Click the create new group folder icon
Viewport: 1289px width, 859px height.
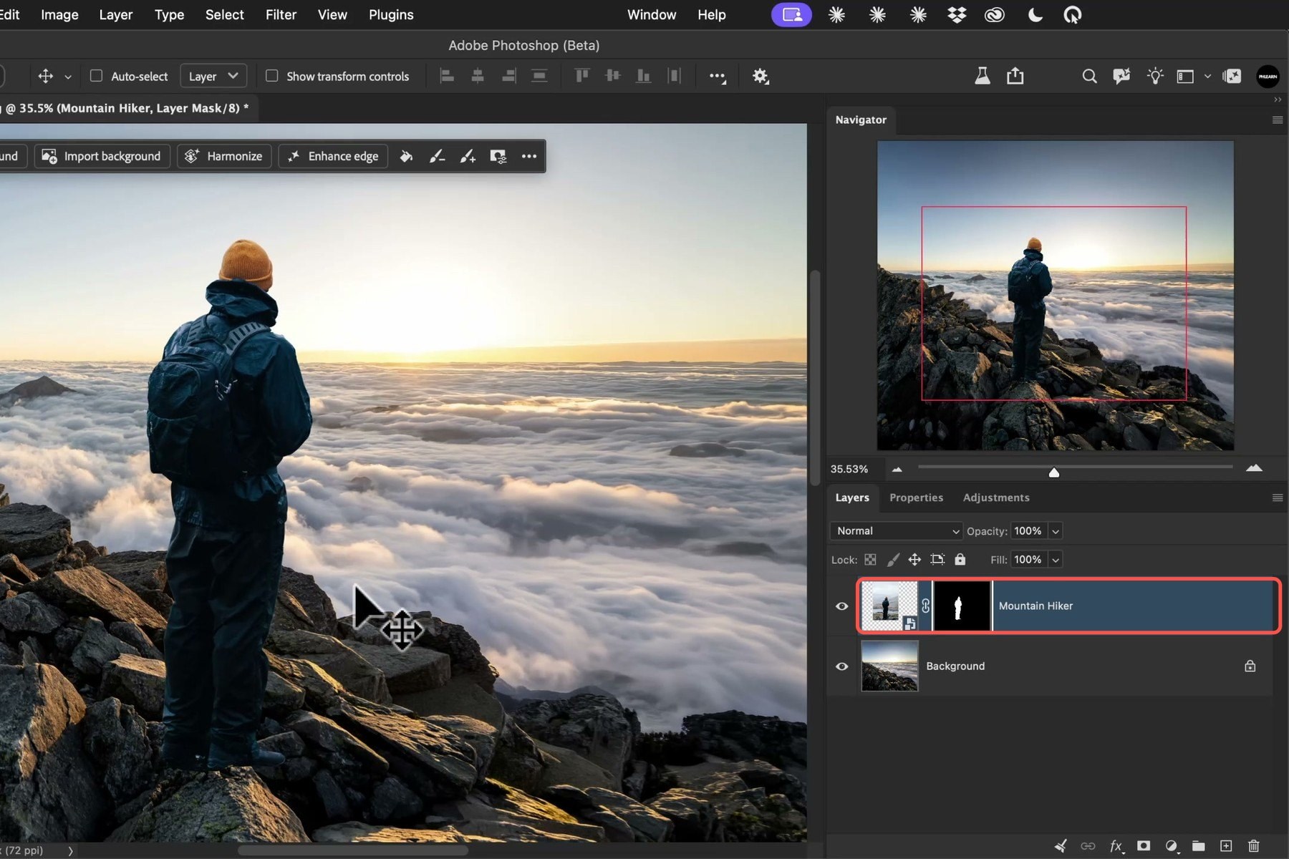click(x=1198, y=845)
